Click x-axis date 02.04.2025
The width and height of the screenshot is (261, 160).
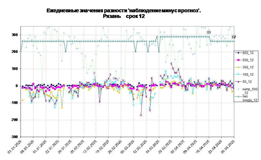(x=178, y=147)
